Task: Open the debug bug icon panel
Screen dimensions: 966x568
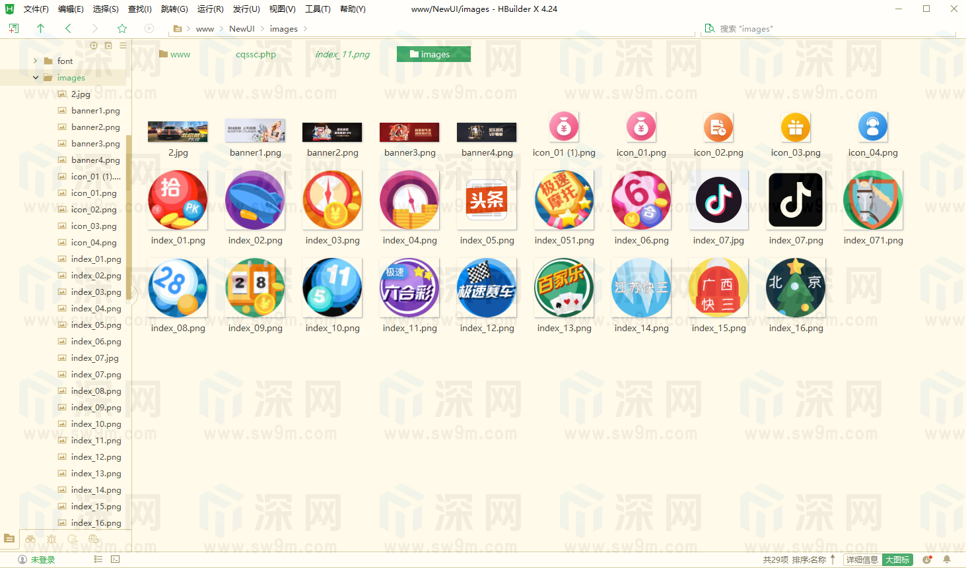Action: 52,539
